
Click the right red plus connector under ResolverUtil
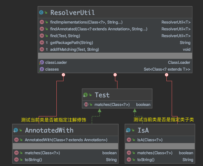[x=167, y=75]
